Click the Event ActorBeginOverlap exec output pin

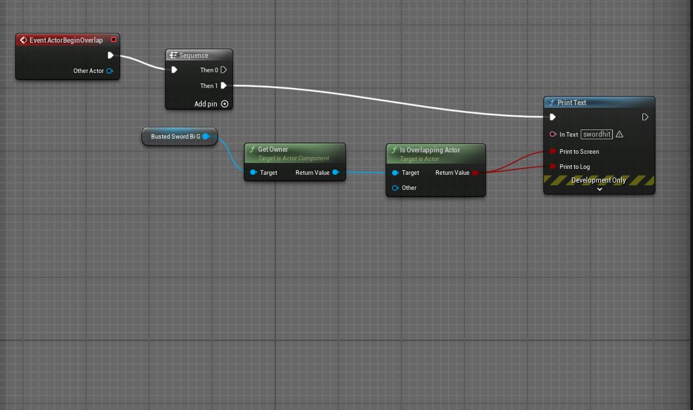(110, 56)
